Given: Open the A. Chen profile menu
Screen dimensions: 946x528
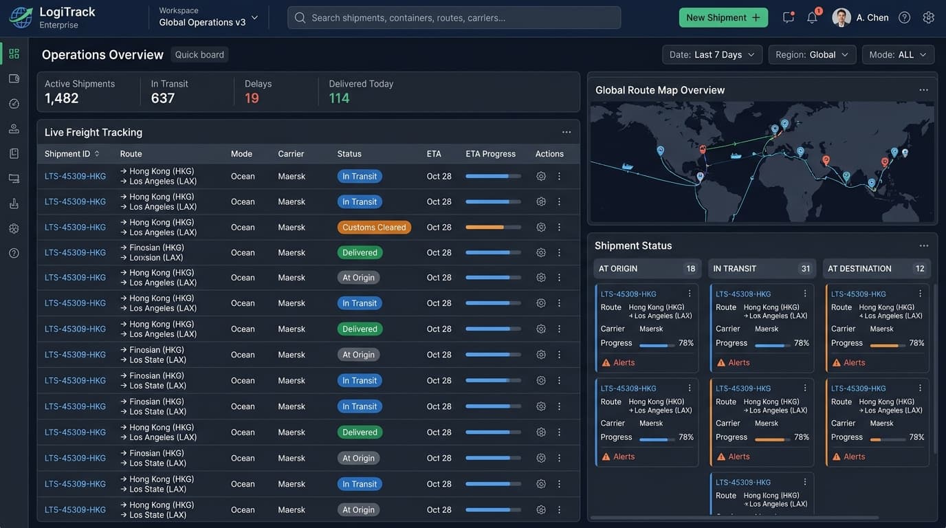Looking at the screenshot, I should pos(861,17).
